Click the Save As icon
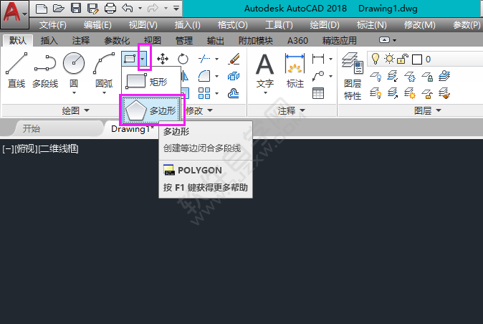Image resolution: width=483 pixels, height=324 pixels. 92,9
